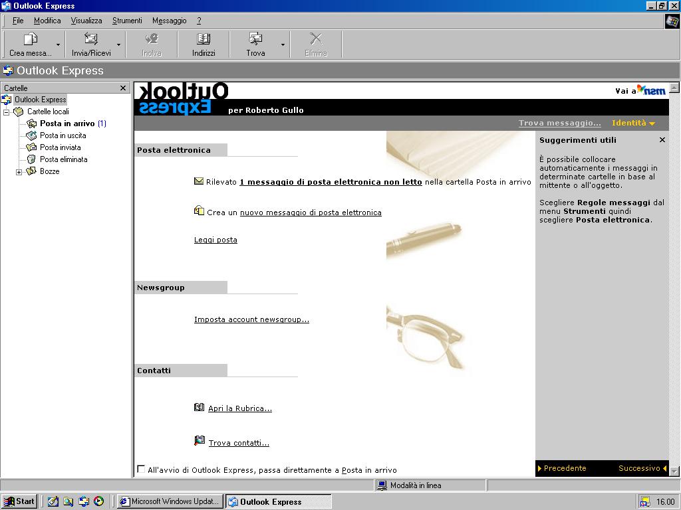Click Show Desktop quick launch icon
Viewport: 681px width, 510px height.
point(53,501)
